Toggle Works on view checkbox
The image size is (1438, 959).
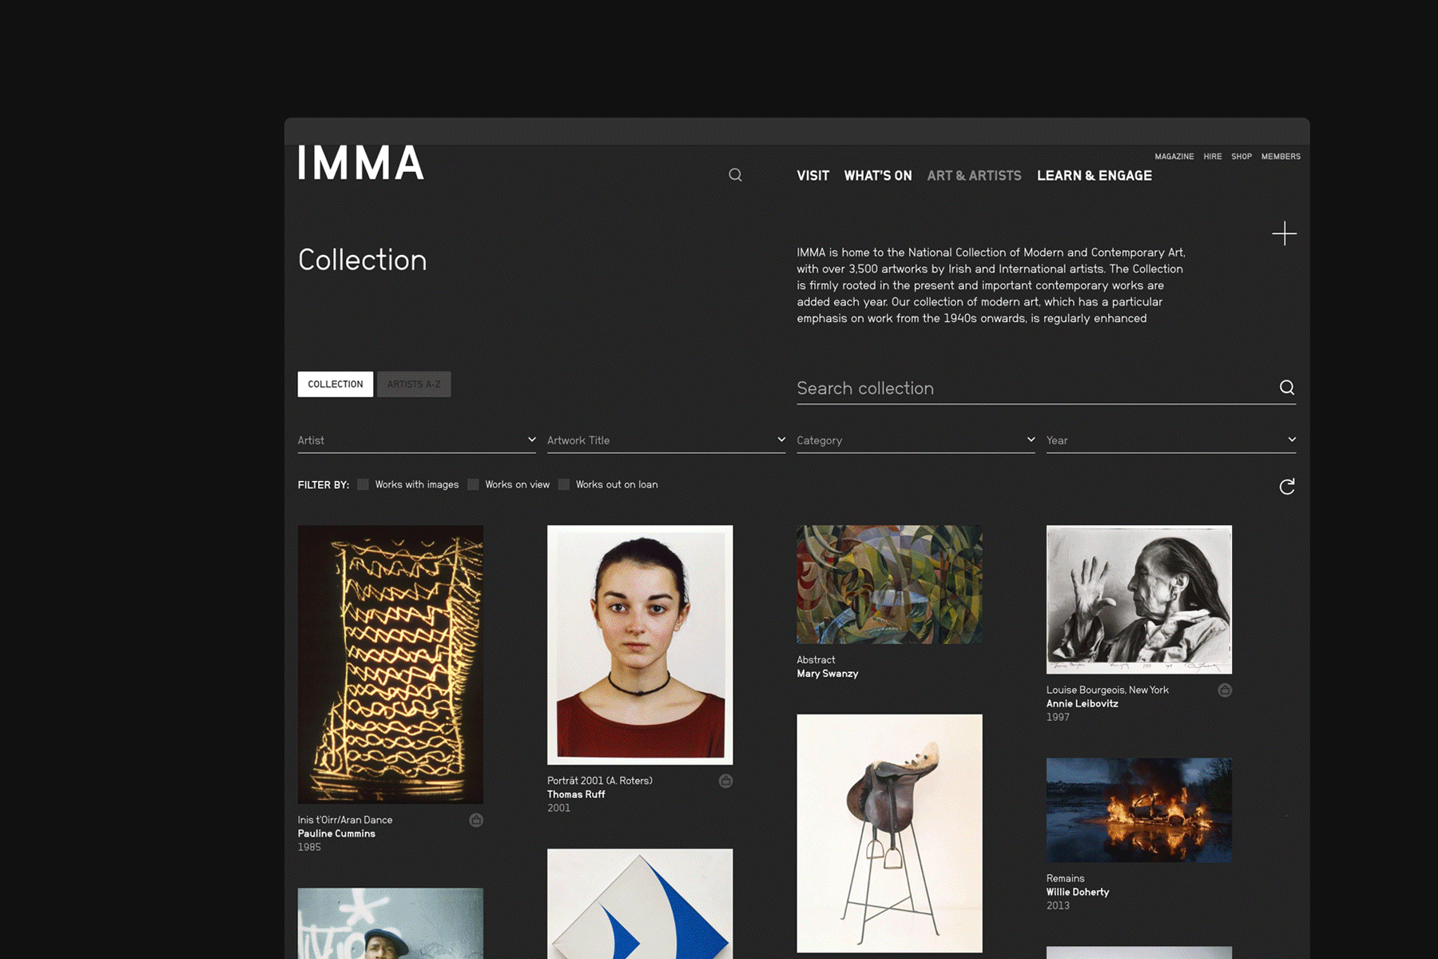pos(473,484)
